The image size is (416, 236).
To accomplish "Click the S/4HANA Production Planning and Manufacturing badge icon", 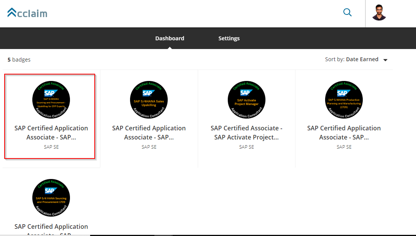I will click(344, 100).
